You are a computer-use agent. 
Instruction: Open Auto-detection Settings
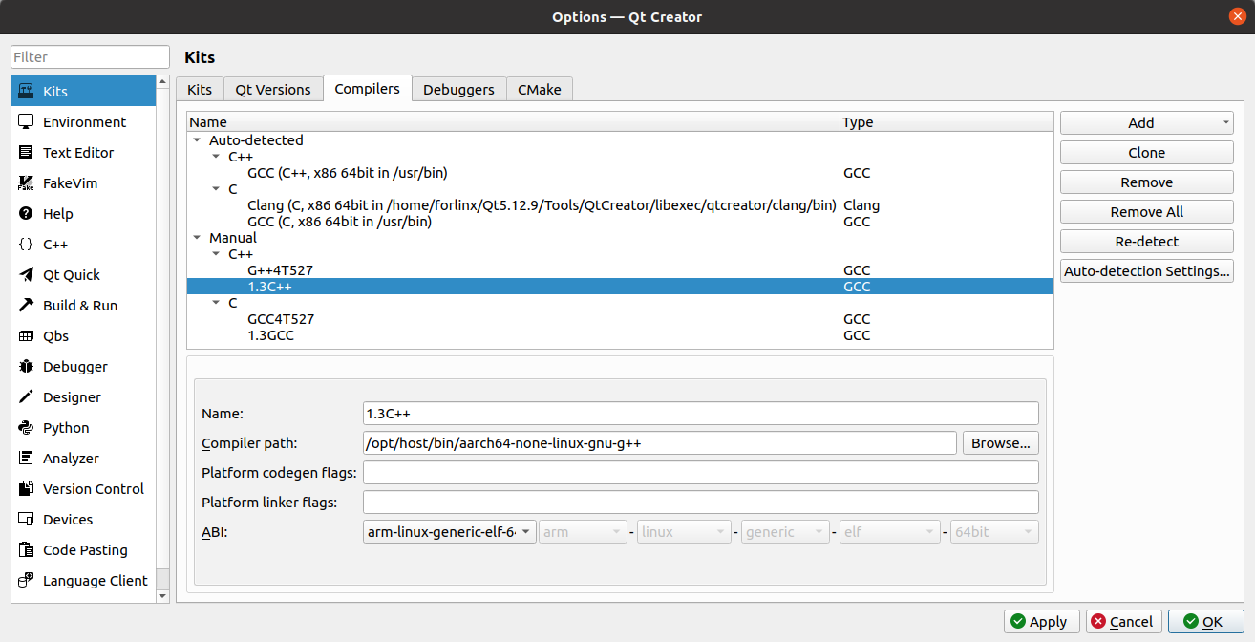point(1146,271)
